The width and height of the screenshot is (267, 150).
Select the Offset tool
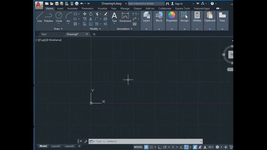click(x=106, y=24)
